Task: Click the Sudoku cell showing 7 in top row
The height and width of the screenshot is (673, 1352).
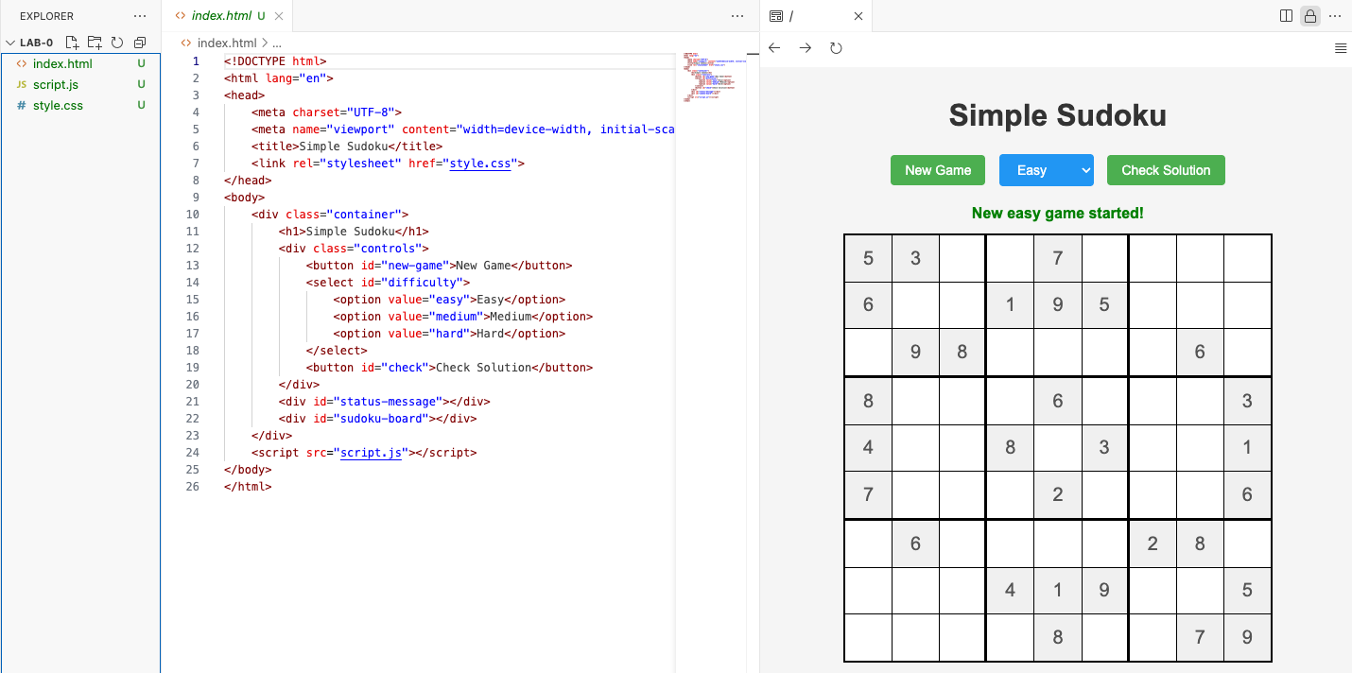Action: (x=1057, y=259)
